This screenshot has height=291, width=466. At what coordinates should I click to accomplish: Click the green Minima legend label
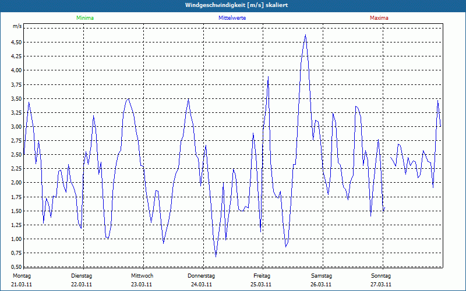pos(85,18)
